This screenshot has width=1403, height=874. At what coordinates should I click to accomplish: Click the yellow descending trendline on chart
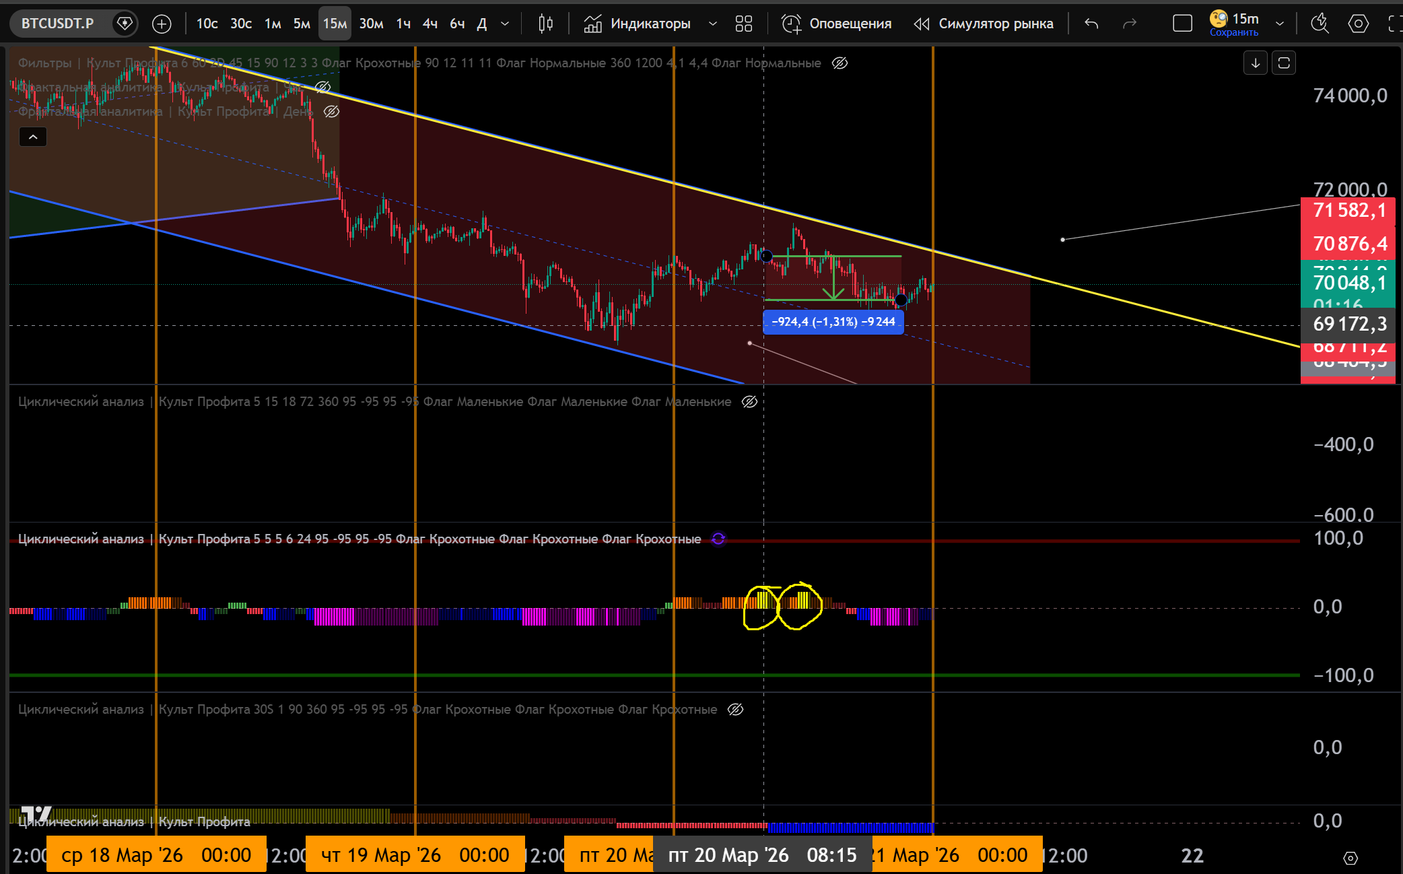1144,306
